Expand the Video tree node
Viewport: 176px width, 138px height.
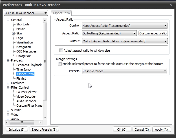pyautogui.click(x=8, y=115)
